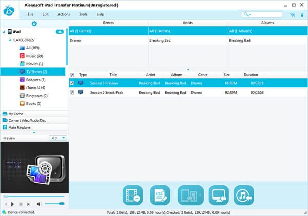
Task: Export selected files to PC
Action: pos(219,195)
